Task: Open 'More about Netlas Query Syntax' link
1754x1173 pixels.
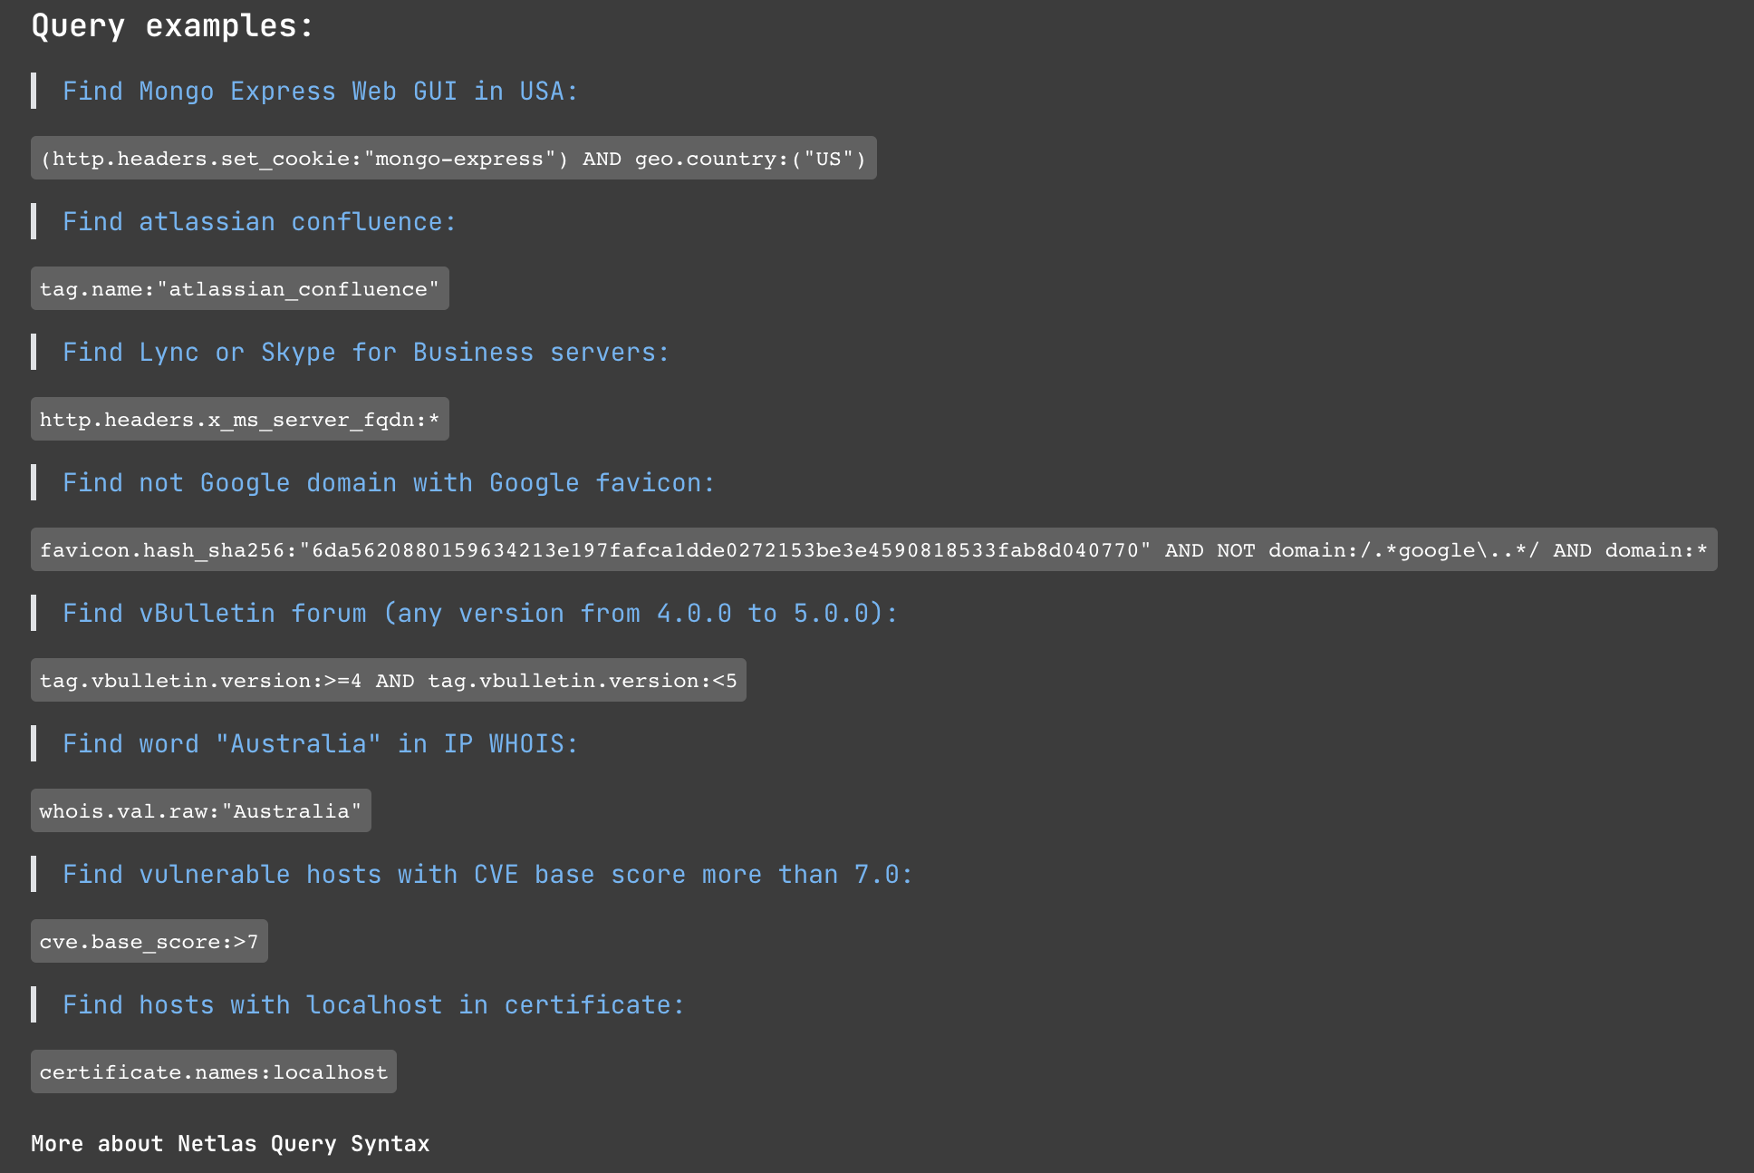Action: click(x=230, y=1144)
